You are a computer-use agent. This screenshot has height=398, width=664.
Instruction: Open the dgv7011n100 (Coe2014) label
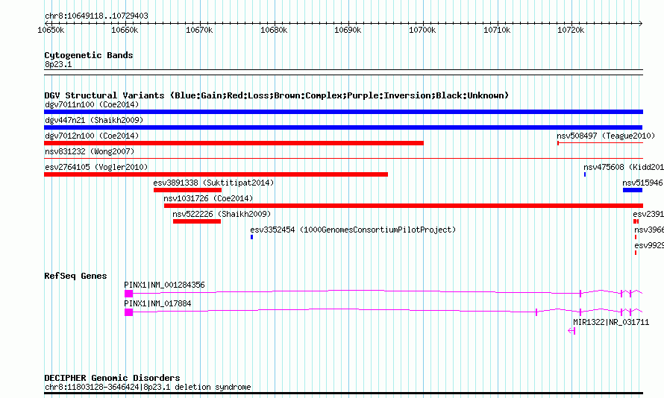coord(92,104)
